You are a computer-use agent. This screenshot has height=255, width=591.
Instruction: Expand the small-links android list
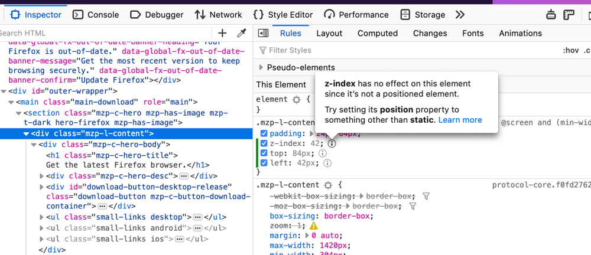[41, 228]
